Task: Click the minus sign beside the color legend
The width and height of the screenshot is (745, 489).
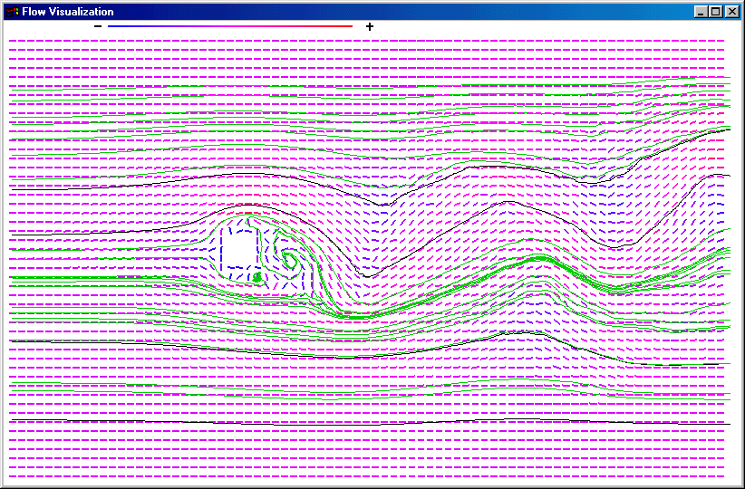Action: pyautogui.click(x=98, y=26)
